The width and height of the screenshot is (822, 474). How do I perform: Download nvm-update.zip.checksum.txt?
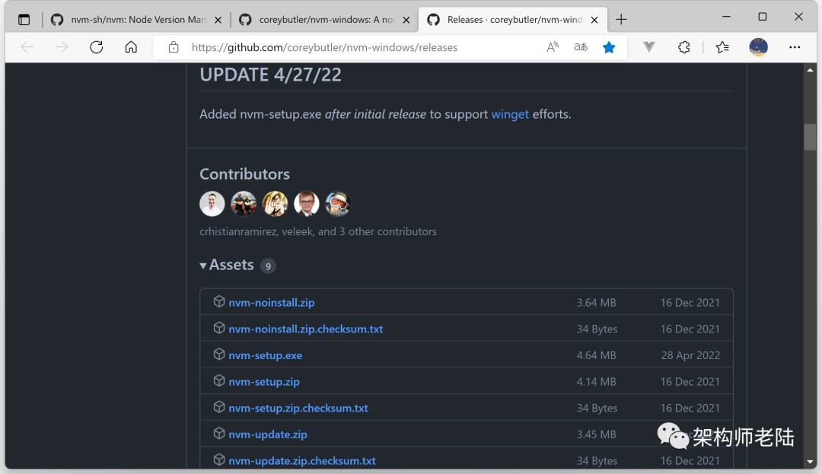(302, 461)
